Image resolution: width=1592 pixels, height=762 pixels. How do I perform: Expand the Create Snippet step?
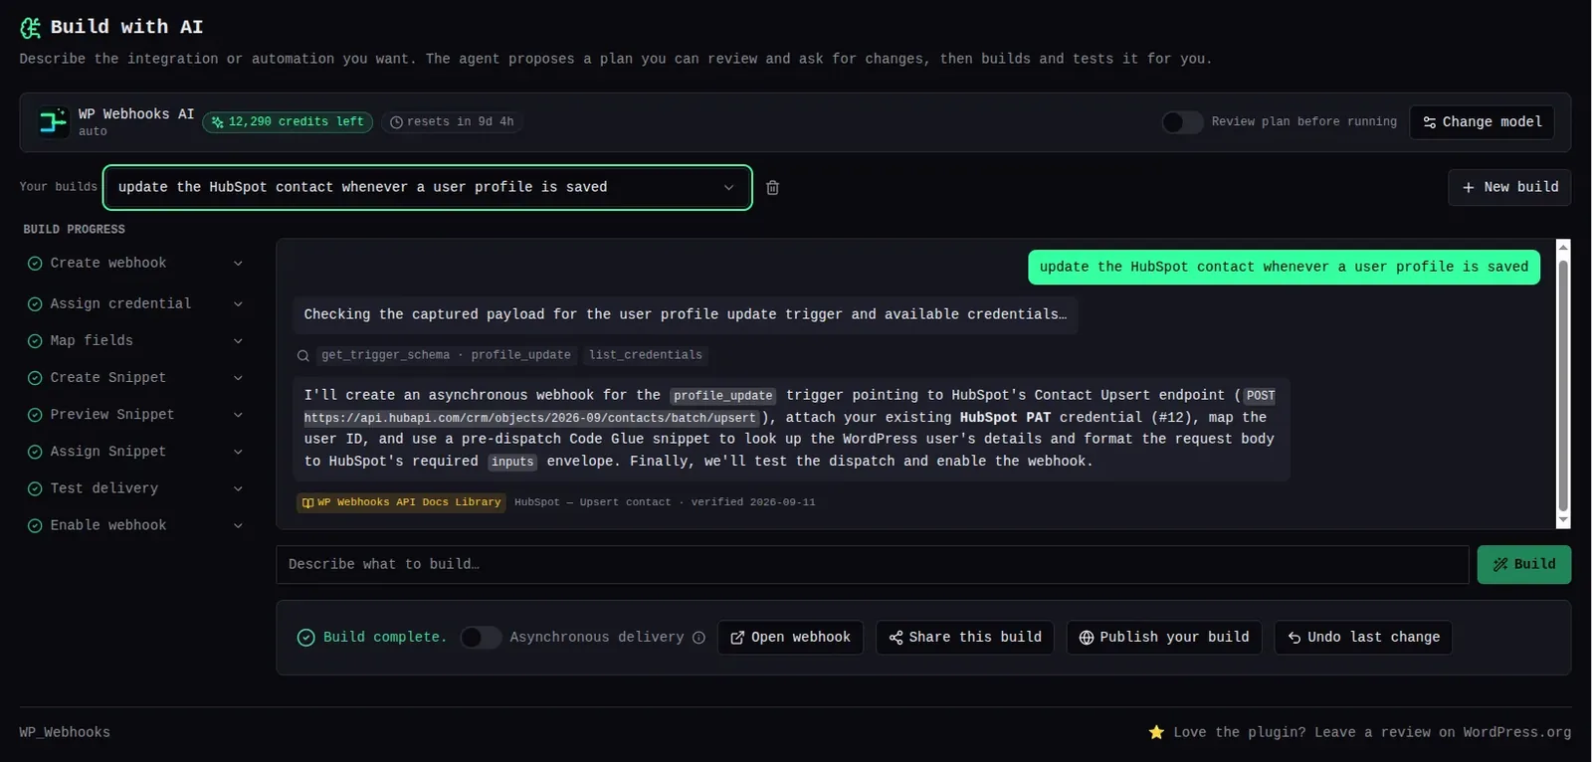pyautogui.click(x=238, y=378)
